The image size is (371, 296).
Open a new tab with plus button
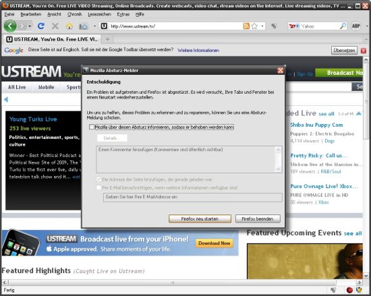point(107,39)
